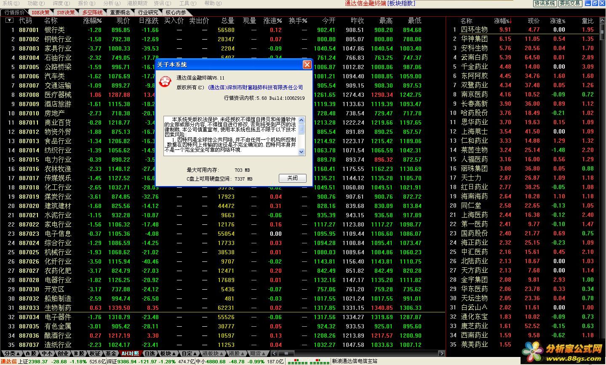Click the license text scrollbar up arrow

pos(302,120)
